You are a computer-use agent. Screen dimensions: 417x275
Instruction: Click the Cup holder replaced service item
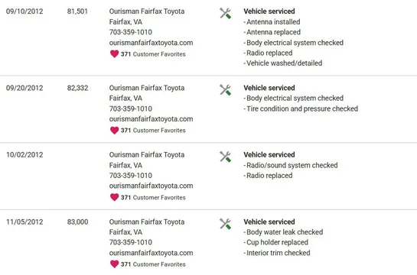pos(275,242)
